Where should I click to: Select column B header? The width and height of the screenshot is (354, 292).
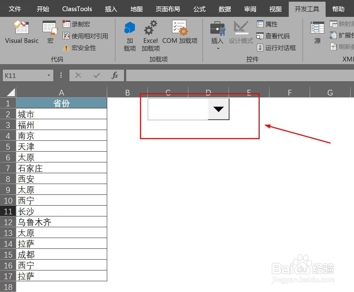click(127, 92)
